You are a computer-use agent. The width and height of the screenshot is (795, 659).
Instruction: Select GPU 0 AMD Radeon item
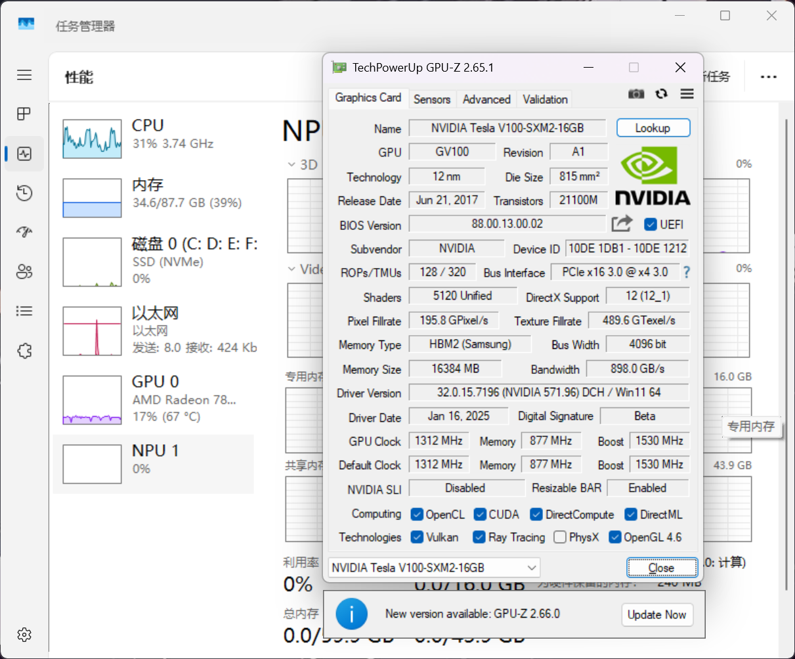154,399
